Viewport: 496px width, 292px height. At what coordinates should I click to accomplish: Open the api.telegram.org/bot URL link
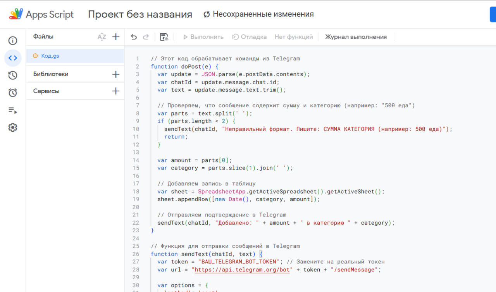[242, 270]
